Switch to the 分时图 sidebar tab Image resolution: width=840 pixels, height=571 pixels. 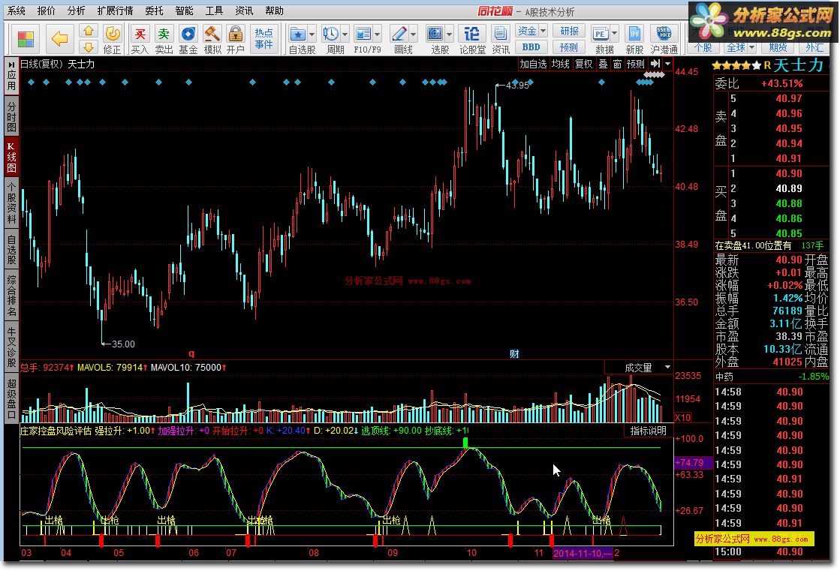(11, 116)
